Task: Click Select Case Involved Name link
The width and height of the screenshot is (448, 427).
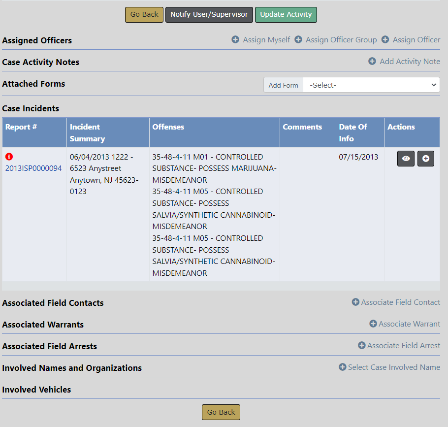Action: 394,367
